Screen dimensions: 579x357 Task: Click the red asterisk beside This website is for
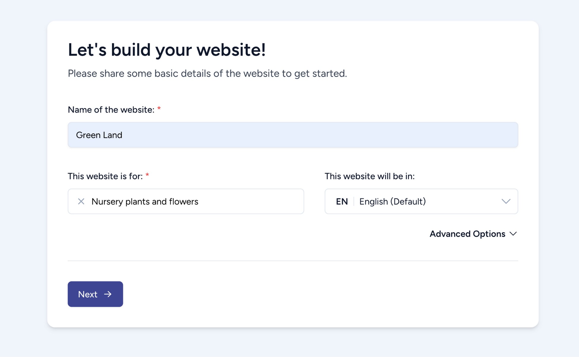(x=148, y=176)
